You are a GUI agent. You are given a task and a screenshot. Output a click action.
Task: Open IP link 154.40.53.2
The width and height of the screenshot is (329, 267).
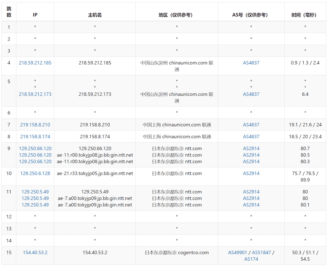pos(35,253)
